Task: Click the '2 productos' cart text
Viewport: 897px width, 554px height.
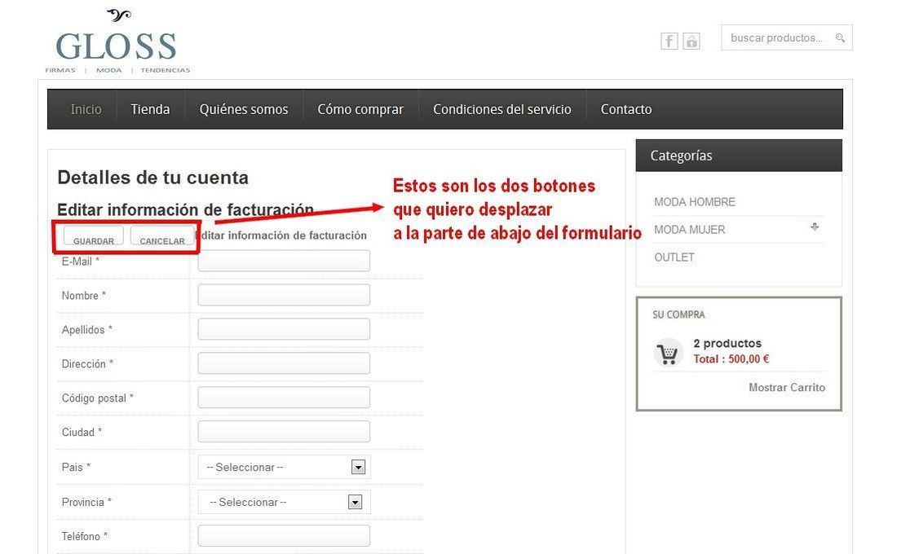Action: (727, 343)
